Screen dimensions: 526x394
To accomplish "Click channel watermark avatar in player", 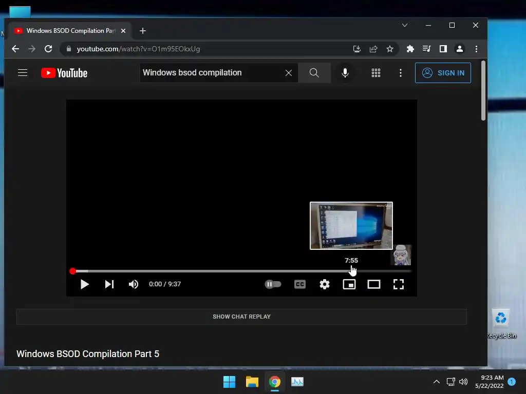I will (402, 255).
